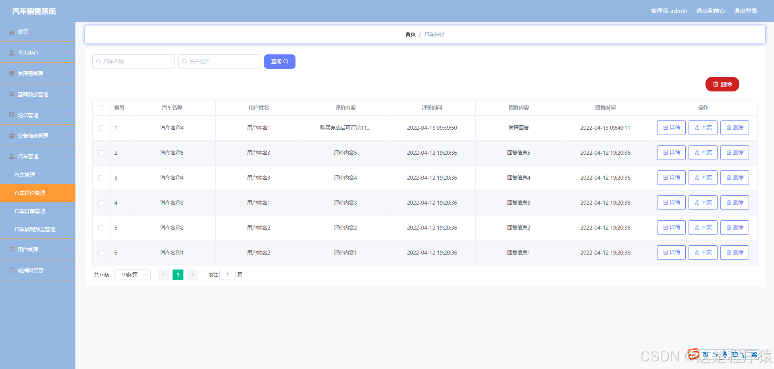Click the round icon next to 轮播图信息

click(x=12, y=270)
